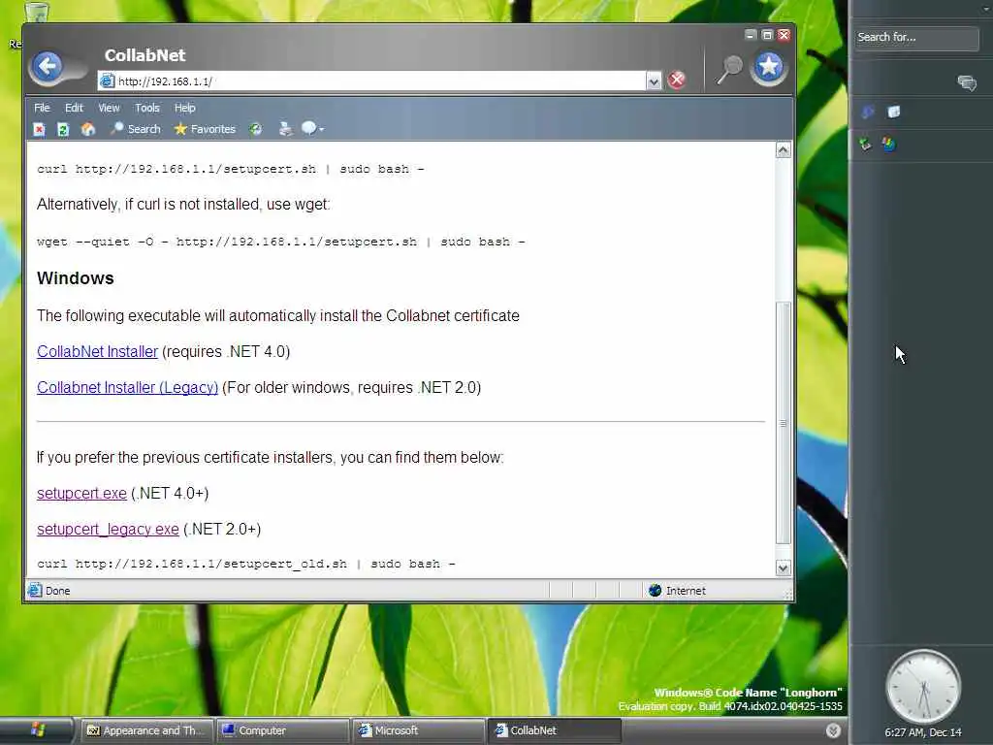Switch to Microsoft taskbar window
Image resolution: width=993 pixels, height=745 pixels.
pyautogui.click(x=418, y=730)
